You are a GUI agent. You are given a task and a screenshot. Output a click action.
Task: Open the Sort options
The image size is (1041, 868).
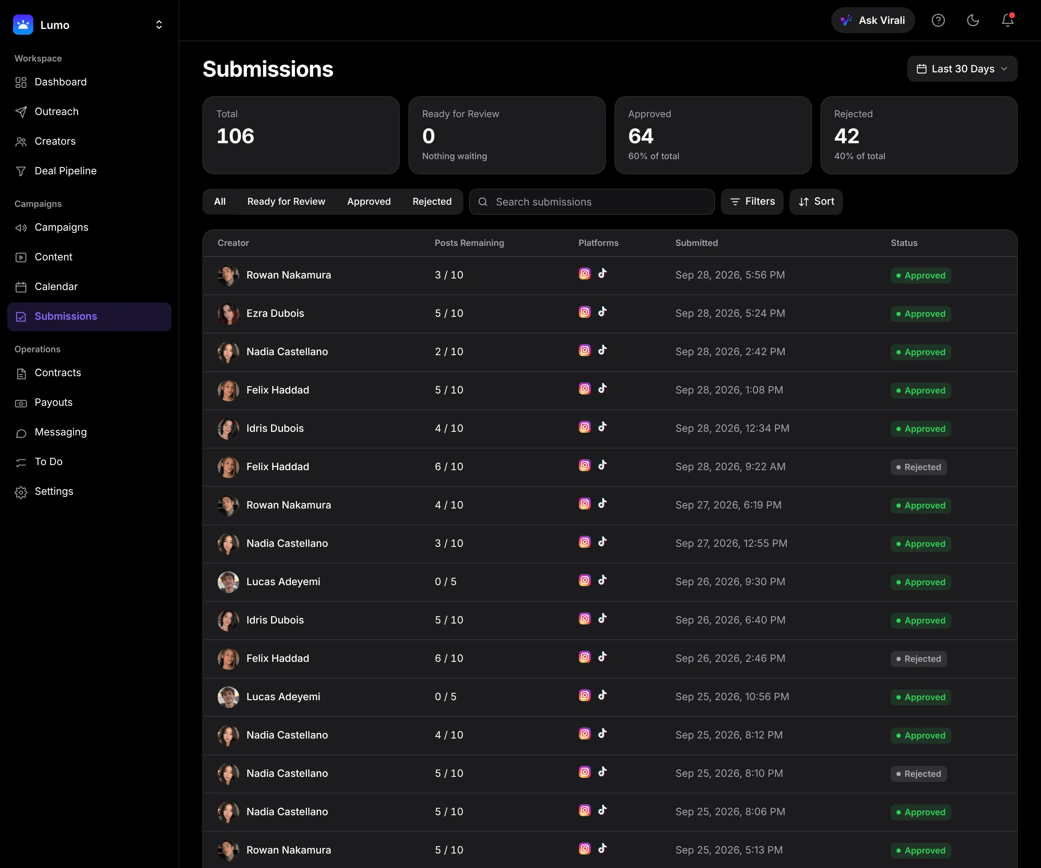tap(816, 202)
